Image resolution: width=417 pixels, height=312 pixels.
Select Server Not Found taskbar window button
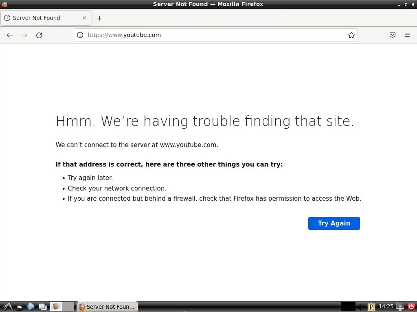click(x=108, y=307)
